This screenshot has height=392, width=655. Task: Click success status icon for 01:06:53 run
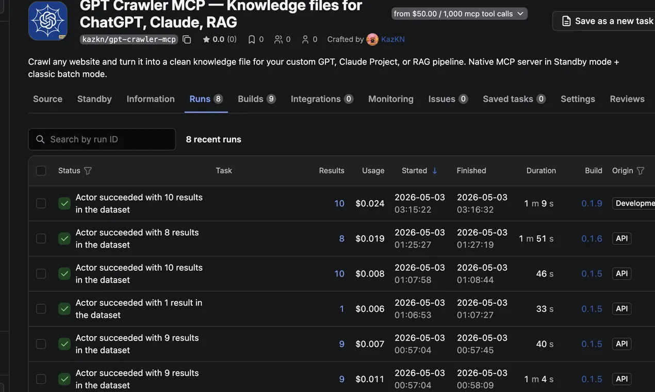click(x=64, y=308)
